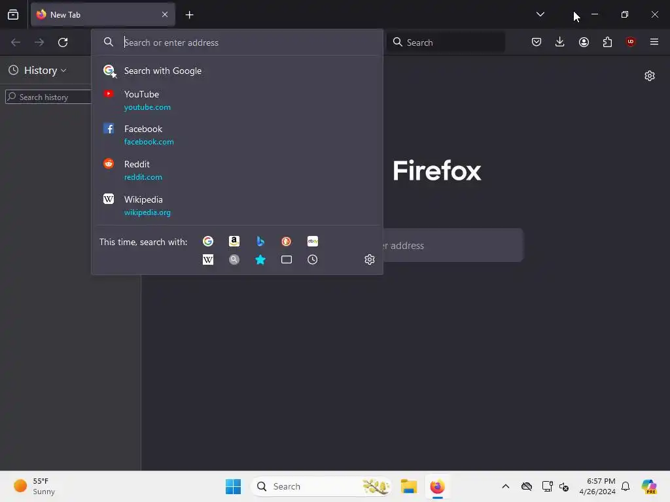Launch Copilot preview from taskbar
The width and height of the screenshot is (670, 502).
click(x=649, y=486)
